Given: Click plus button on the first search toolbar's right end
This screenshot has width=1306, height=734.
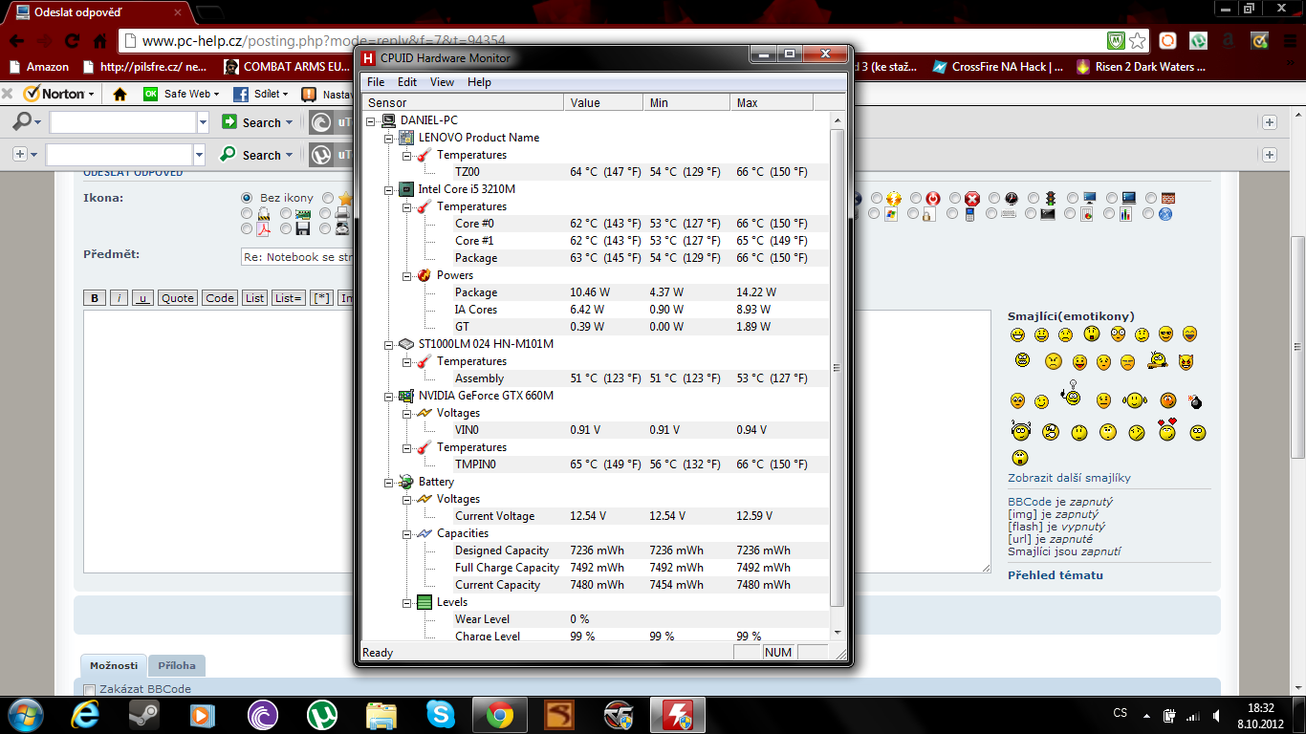Looking at the screenshot, I should click(1270, 122).
